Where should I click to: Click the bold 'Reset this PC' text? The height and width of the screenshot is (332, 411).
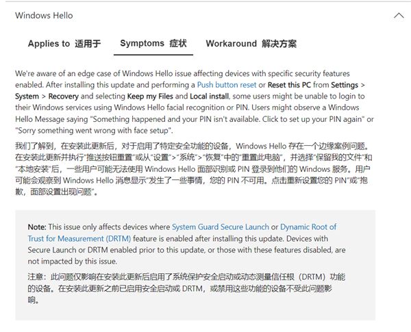(289, 85)
